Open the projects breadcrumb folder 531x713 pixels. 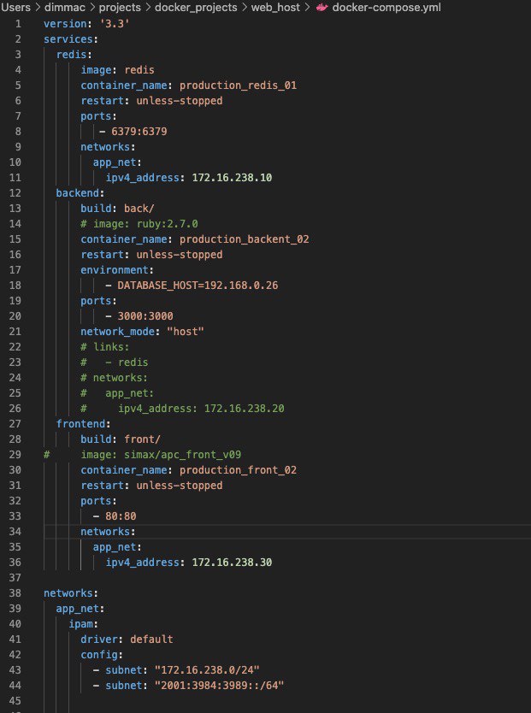[120, 8]
